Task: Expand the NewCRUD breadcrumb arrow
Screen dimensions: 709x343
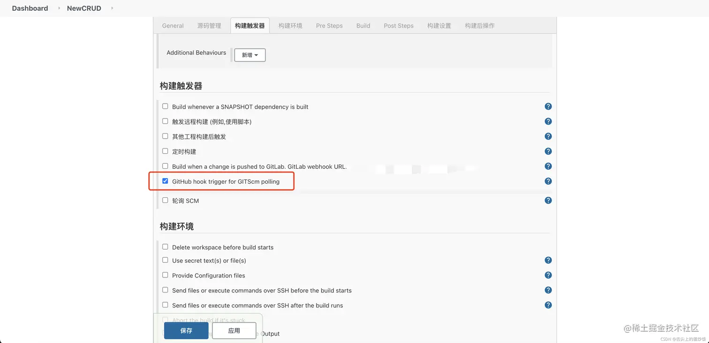Action: pyautogui.click(x=112, y=8)
